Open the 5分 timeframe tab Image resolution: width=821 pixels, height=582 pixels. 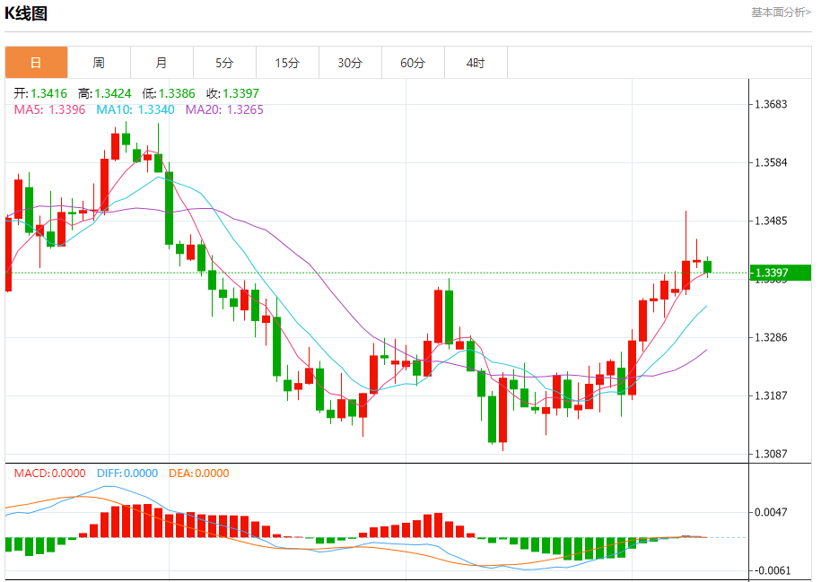tap(224, 63)
